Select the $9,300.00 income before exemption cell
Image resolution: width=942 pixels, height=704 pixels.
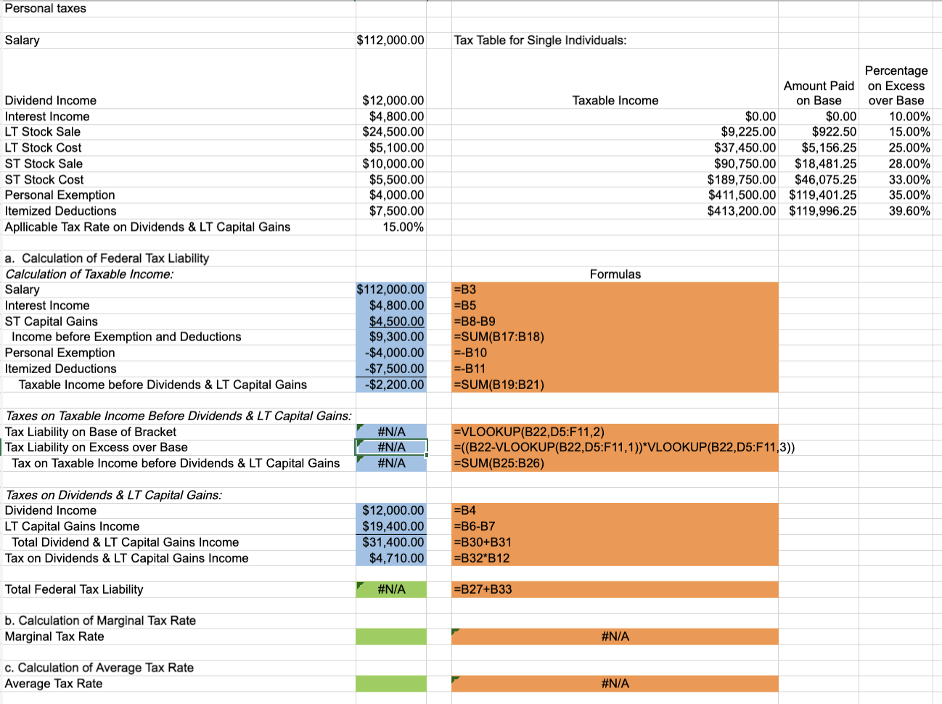tap(390, 337)
